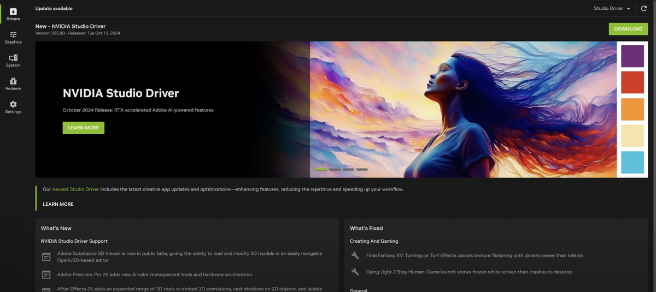Click the green LEARN MORE banner button
656x292 pixels.
click(83, 128)
